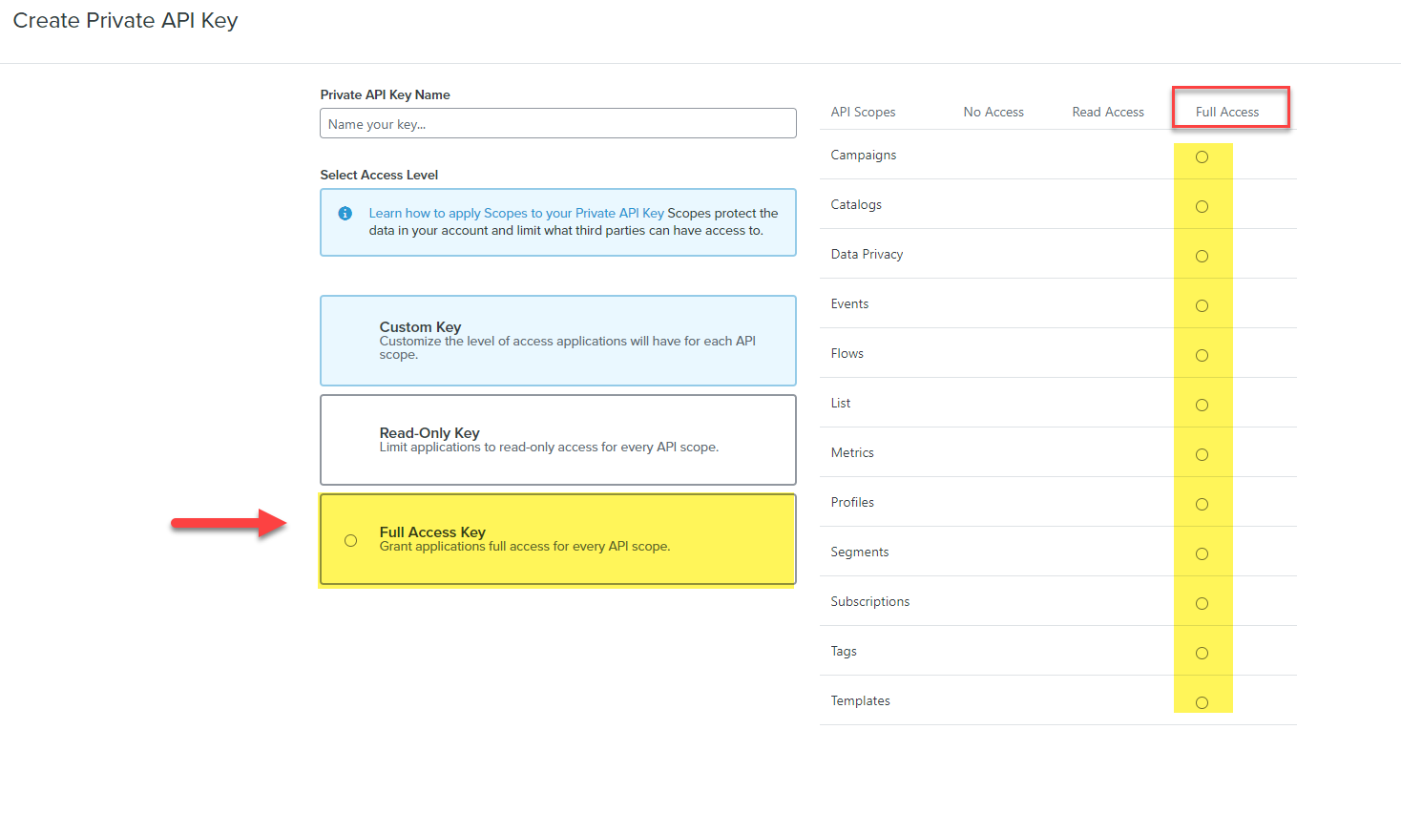The width and height of the screenshot is (1401, 813).
Task: Set List scope to Full Access
Action: 1202,406
